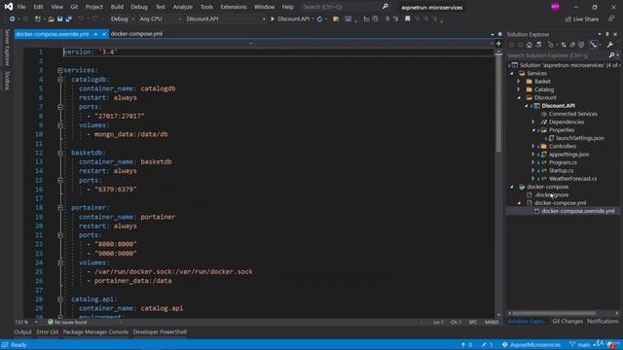Open the Any CPU platform dropdown
This screenshot has height=350, width=623.
[x=160, y=18]
